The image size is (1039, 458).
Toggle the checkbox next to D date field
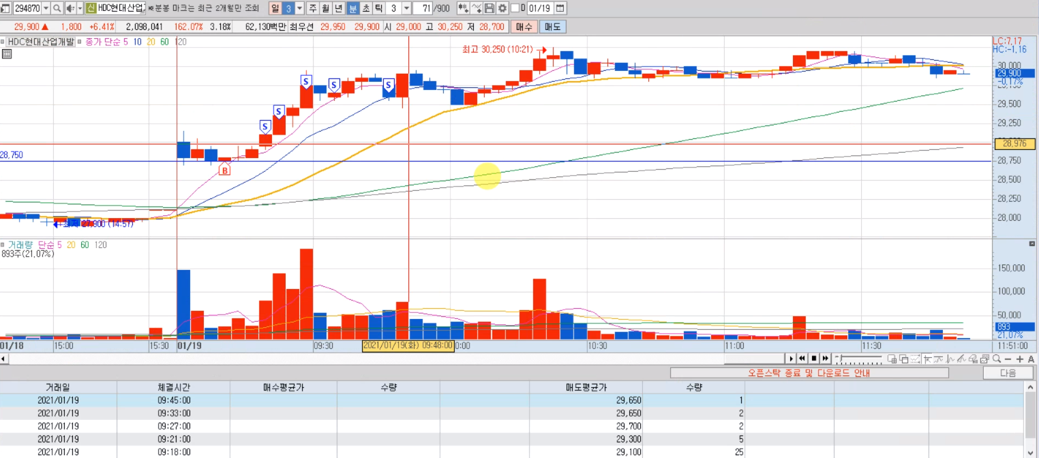point(515,8)
